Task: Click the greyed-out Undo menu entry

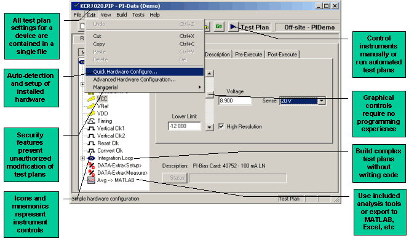Action: 145,24
